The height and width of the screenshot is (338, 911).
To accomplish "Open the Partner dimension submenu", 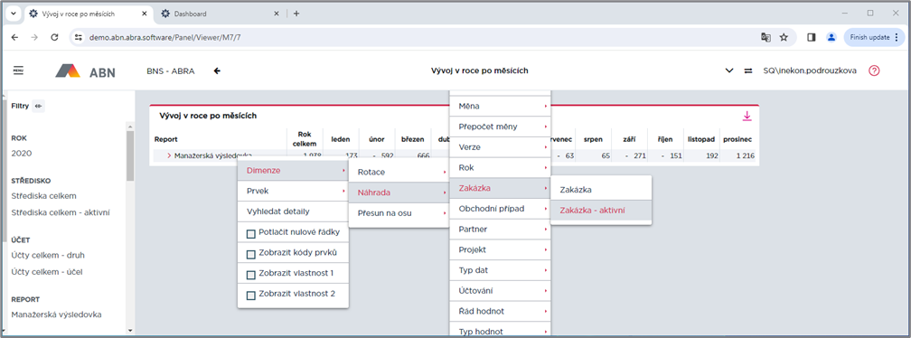I will [500, 229].
